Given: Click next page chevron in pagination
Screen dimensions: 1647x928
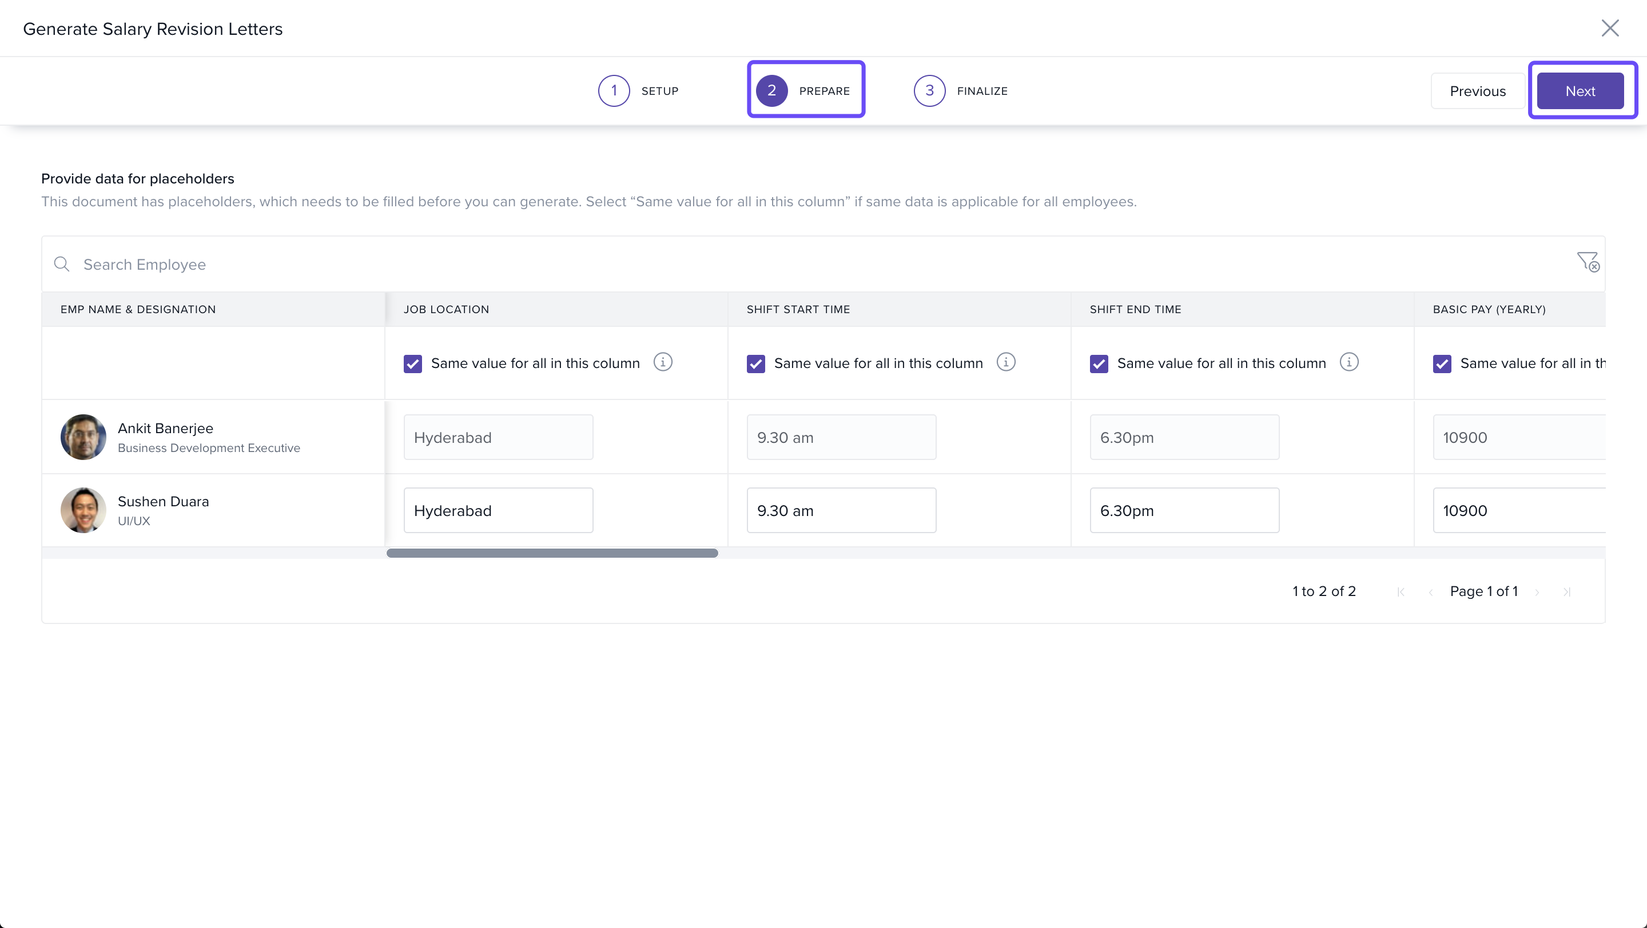Looking at the screenshot, I should 1537,592.
